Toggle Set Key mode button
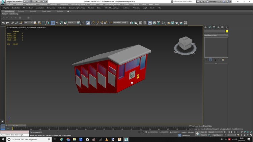 click(x=204, y=135)
